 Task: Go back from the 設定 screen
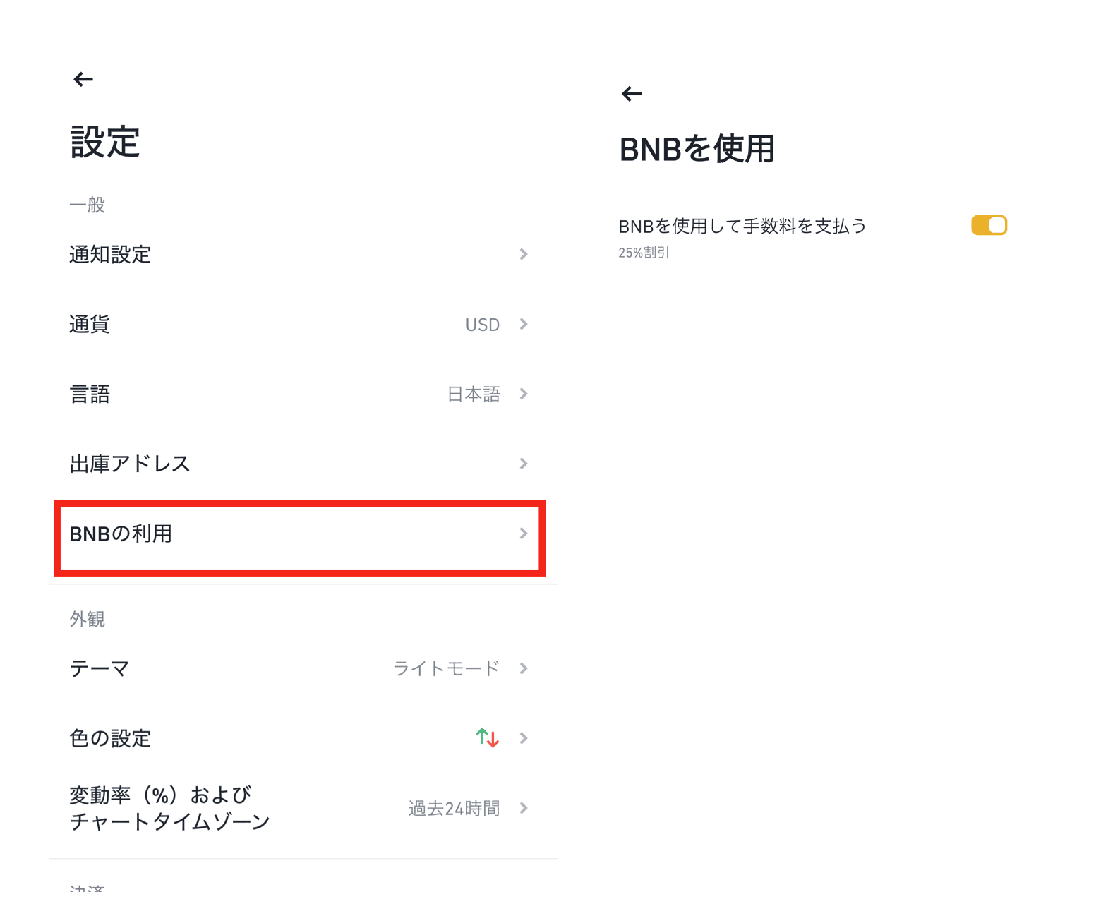coord(83,79)
